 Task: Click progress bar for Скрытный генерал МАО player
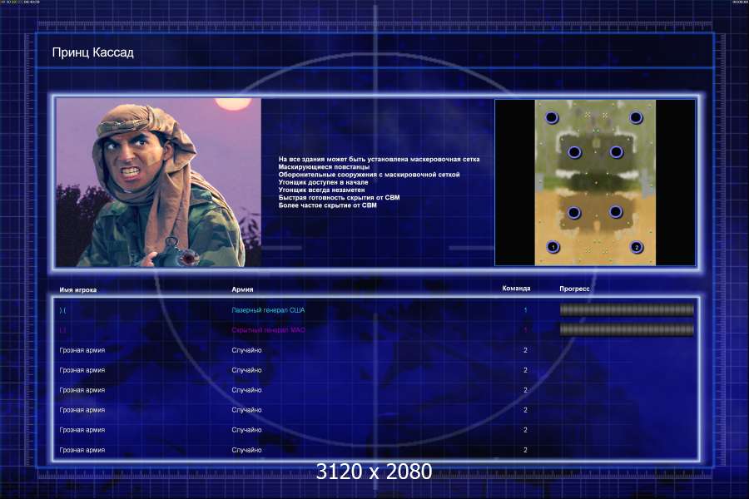tap(627, 330)
